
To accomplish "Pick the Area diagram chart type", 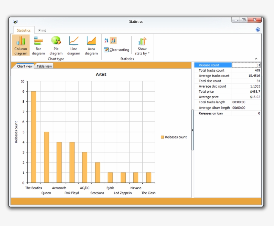I will tap(91, 45).
